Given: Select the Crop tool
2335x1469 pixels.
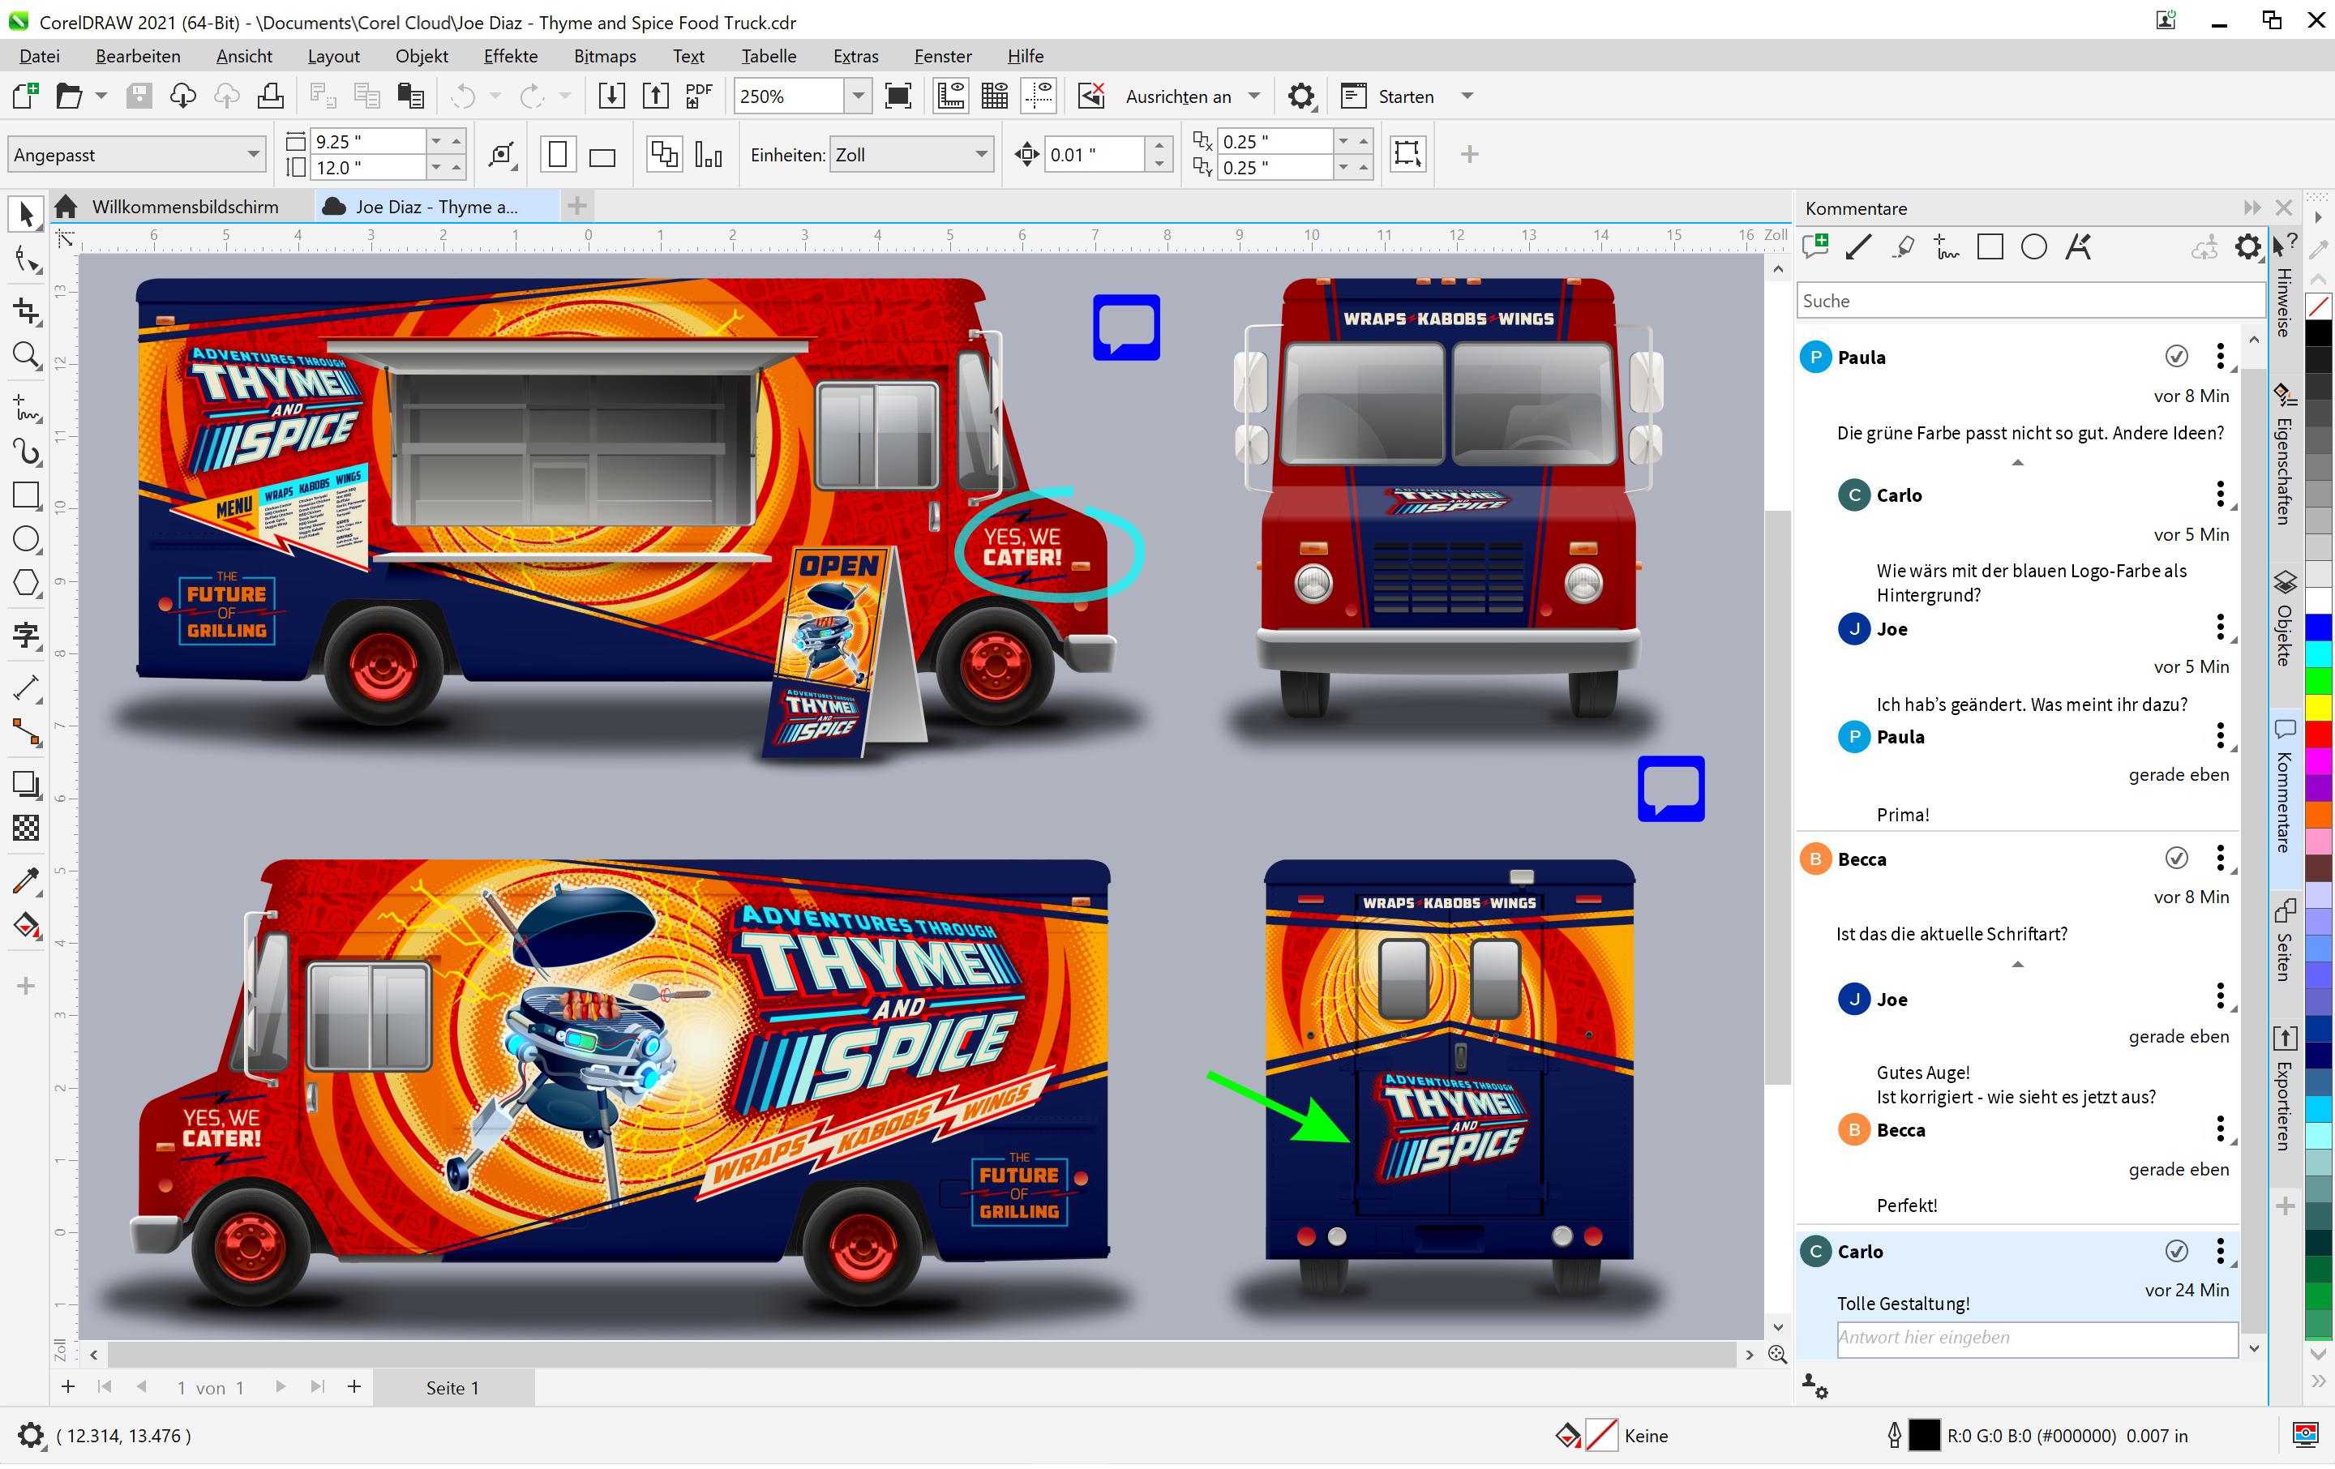Looking at the screenshot, I should tap(26, 311).
